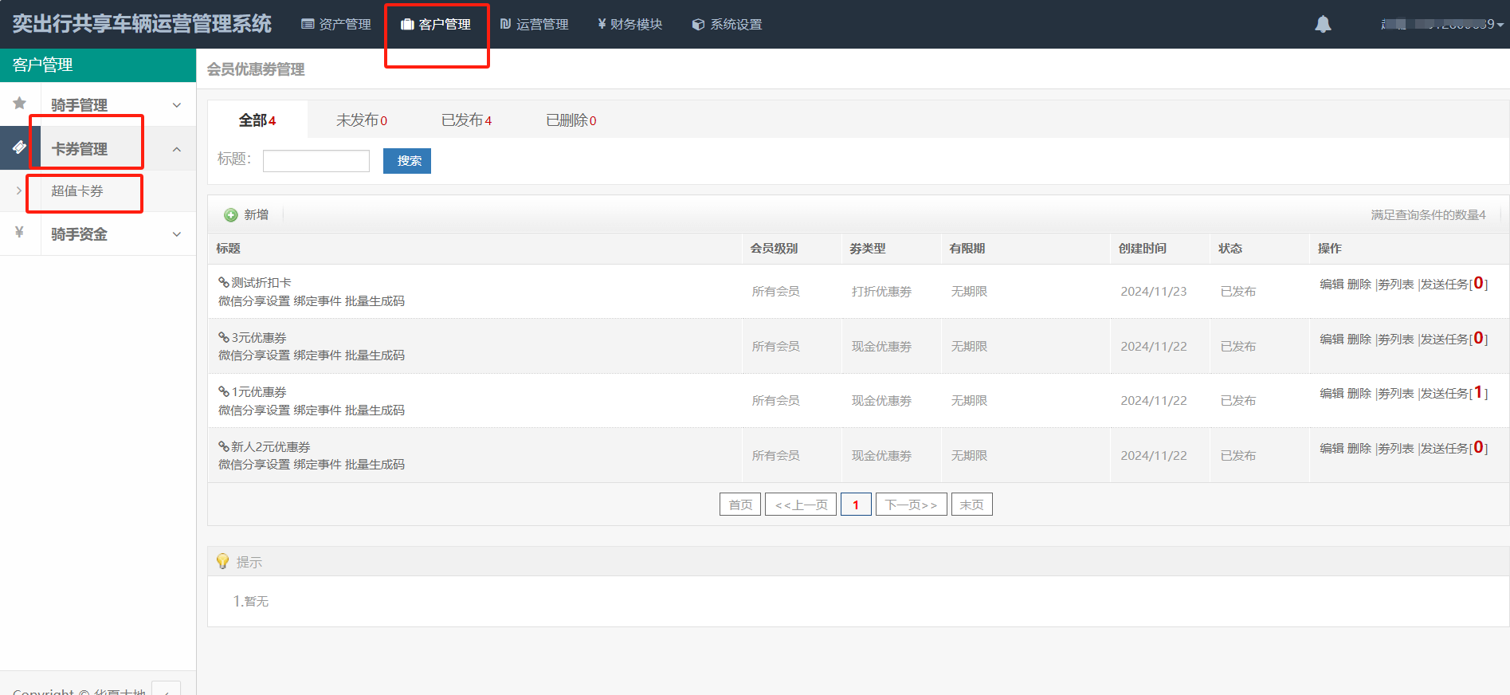The image size is (1510, 695).
Task: Click 微信分享设置 under 1元优惠券
Action: coord(254,410)
